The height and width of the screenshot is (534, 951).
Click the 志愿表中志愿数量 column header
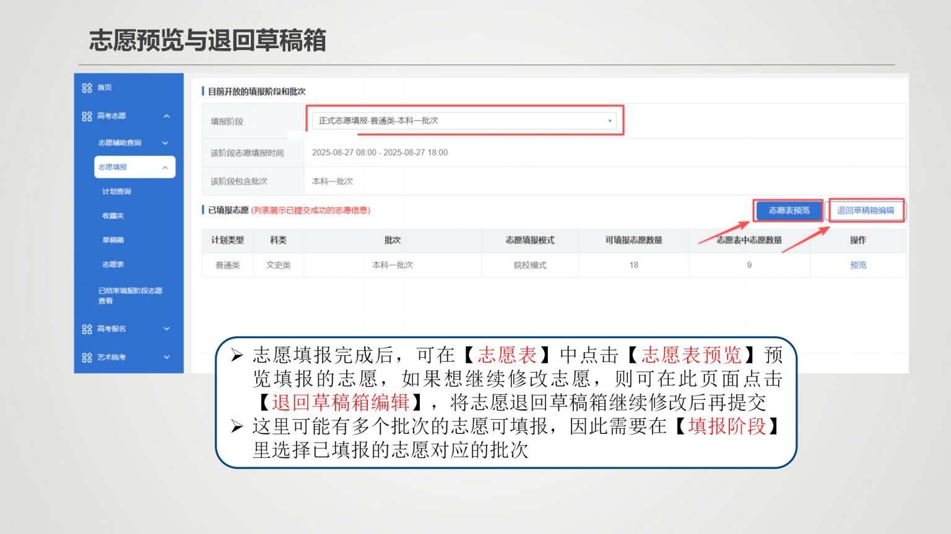click(x=749, y=240)
